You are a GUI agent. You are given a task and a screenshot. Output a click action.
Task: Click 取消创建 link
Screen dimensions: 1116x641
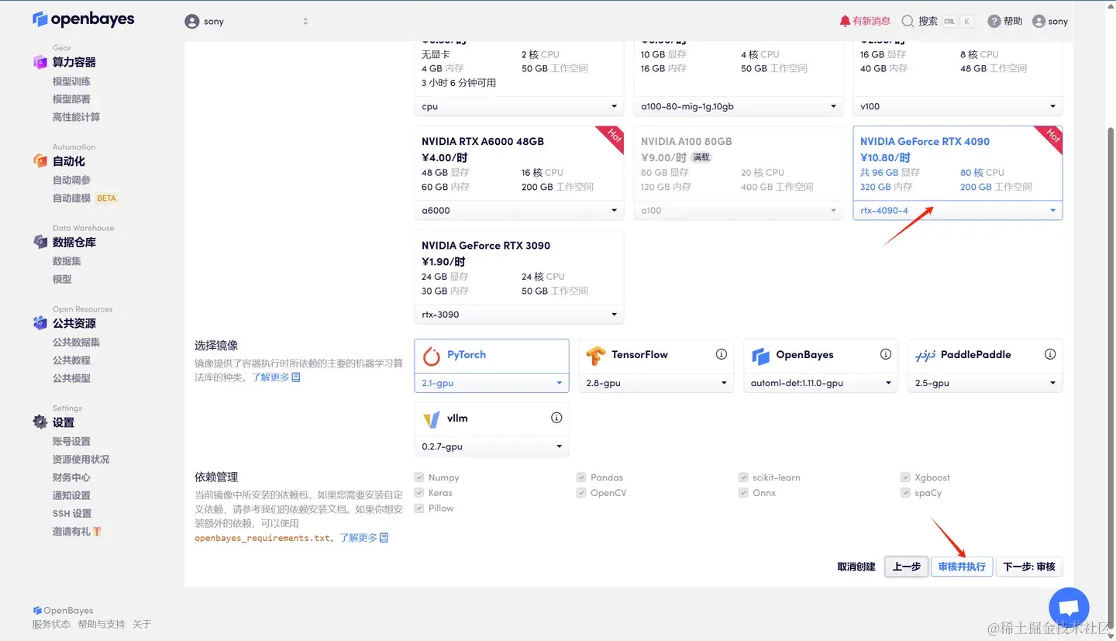coord(856,567)
